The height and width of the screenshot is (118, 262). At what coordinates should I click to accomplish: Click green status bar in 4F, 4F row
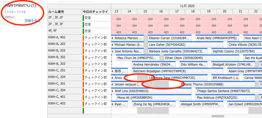[x=83, y=31]
